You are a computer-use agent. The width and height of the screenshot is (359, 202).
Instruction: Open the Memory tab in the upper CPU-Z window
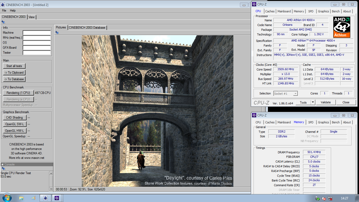299,11
